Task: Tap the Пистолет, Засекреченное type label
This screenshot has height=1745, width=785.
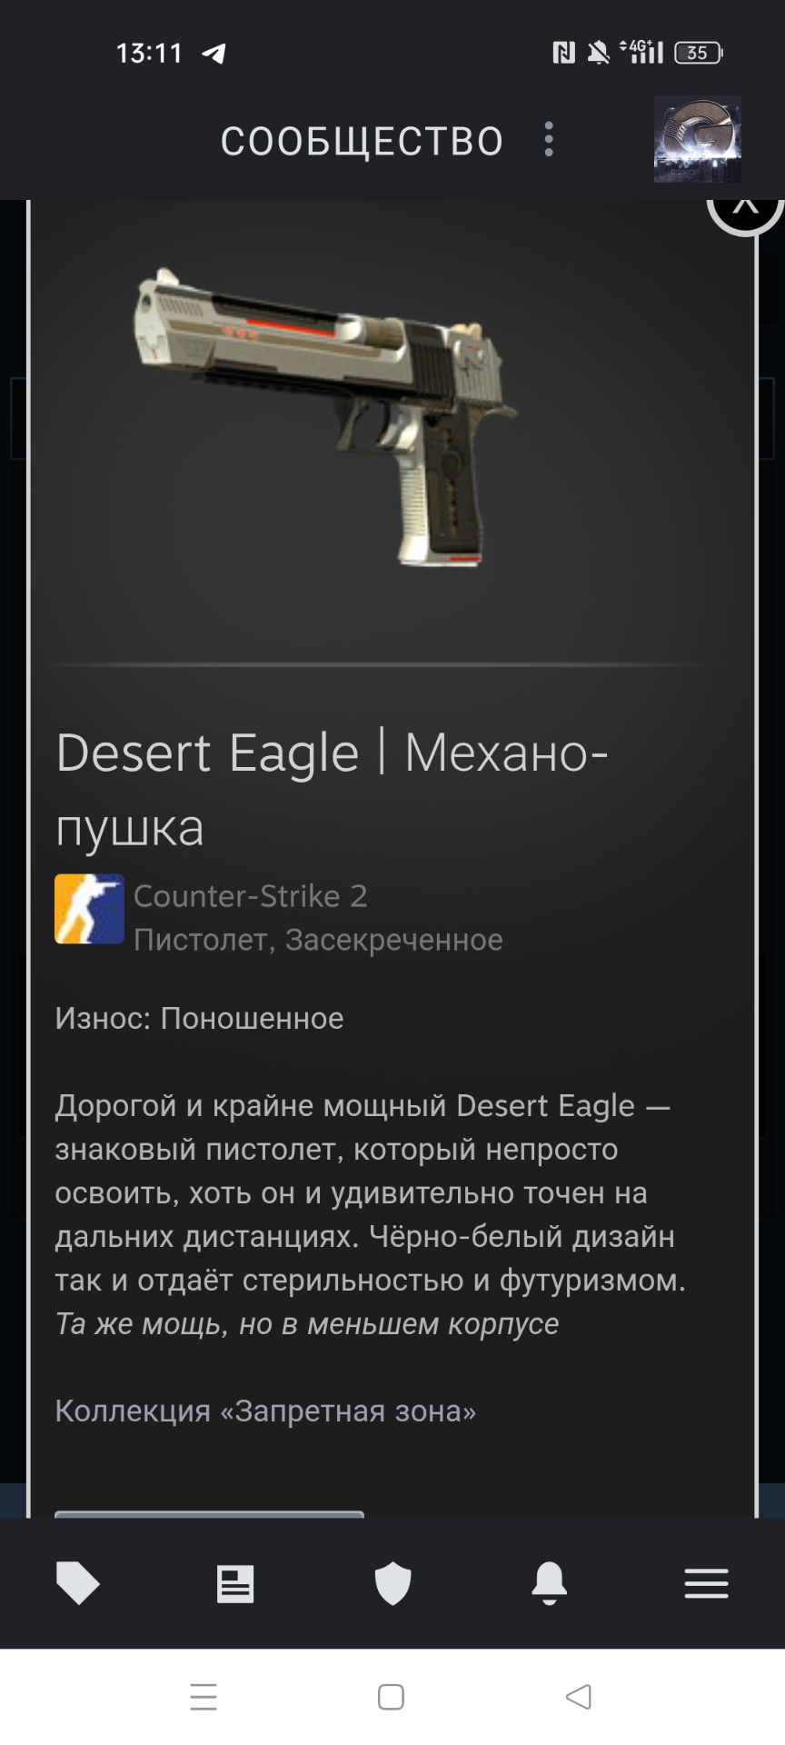Action: [x=318, y=940]
